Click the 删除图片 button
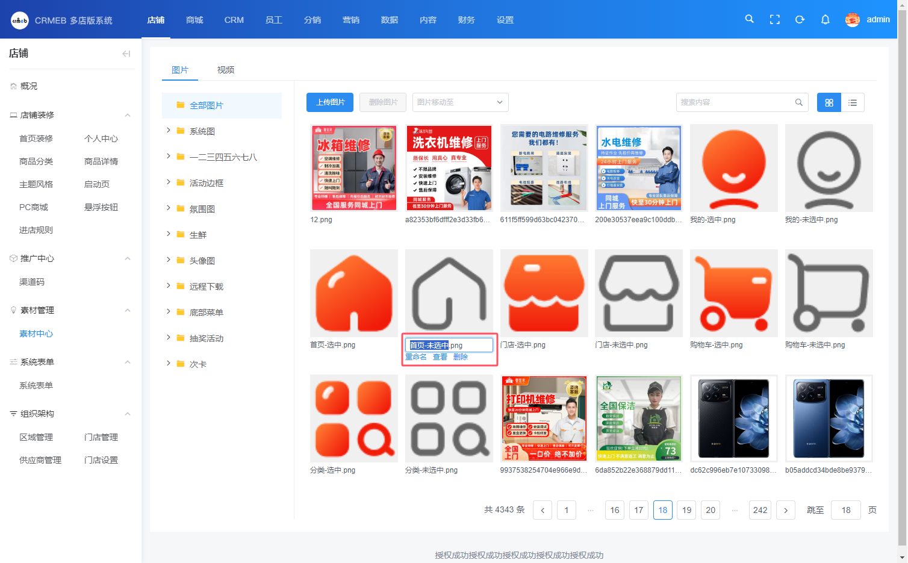The image size is (908, 563). tap(383, 102)
